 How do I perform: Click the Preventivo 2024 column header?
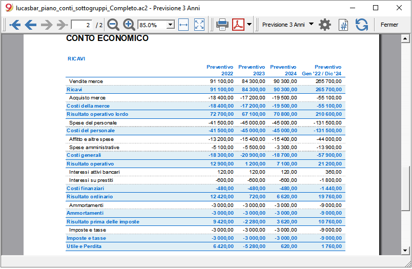283,70
